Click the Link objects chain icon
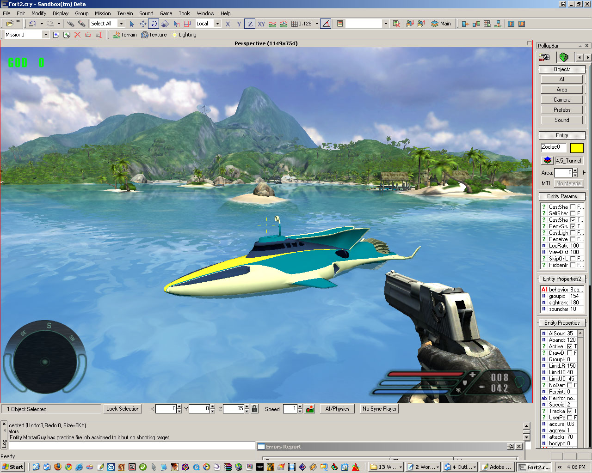The width and height of the screenshot is (592, 473). point(70,24)
